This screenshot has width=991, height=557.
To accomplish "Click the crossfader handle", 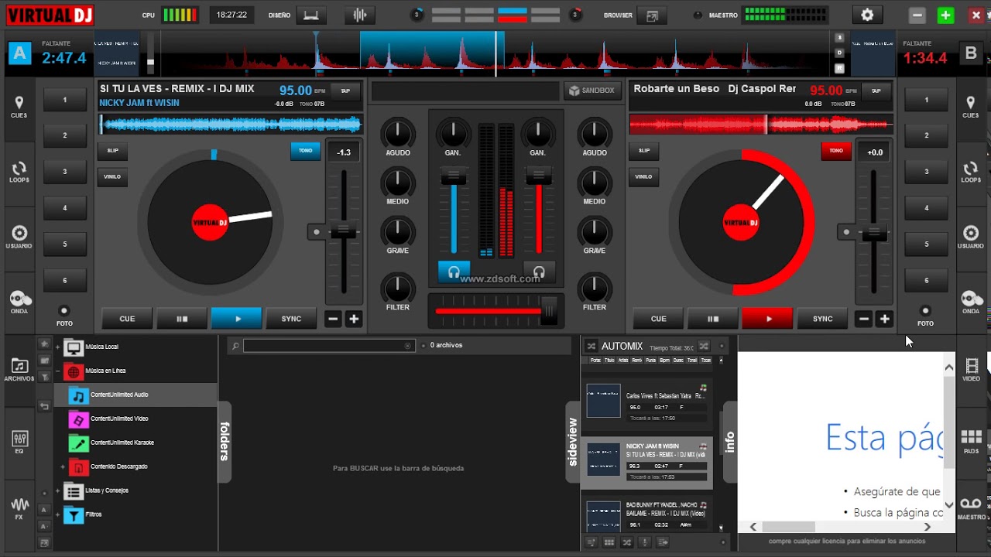I will [x=549, y=310].
